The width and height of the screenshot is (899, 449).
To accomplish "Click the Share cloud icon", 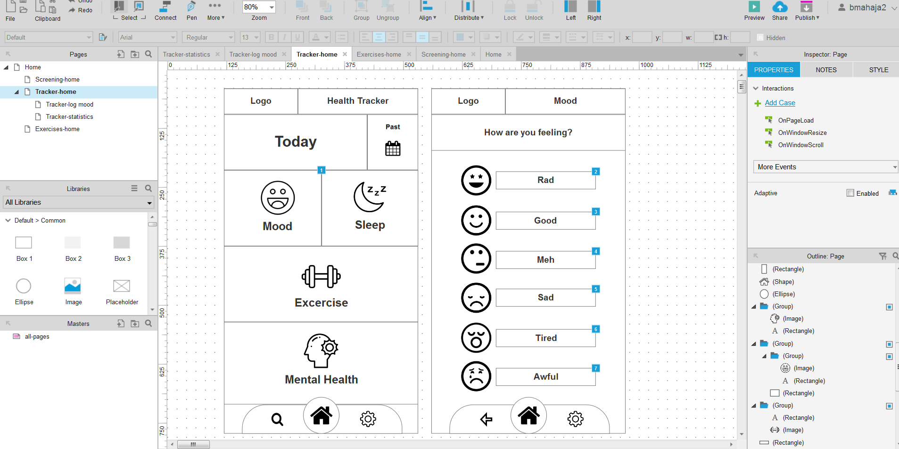I will tap(780, 7).
